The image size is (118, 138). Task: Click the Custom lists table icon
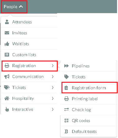(7, 55)
